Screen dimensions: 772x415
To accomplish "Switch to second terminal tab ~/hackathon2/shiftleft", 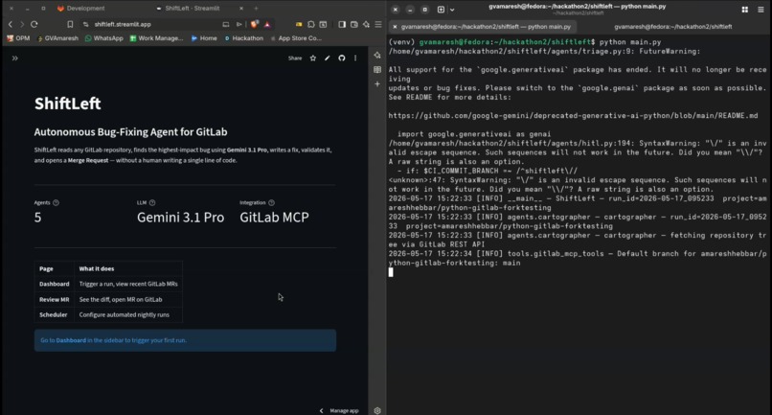I will (673, 27).
